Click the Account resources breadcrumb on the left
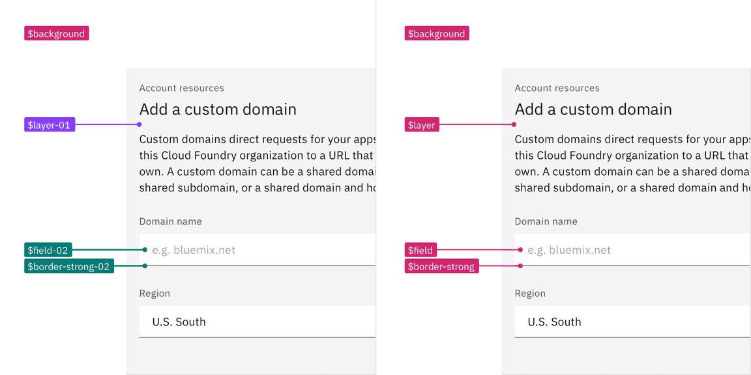751x375 pixels. pyautogui.click(x=181, y=88)
